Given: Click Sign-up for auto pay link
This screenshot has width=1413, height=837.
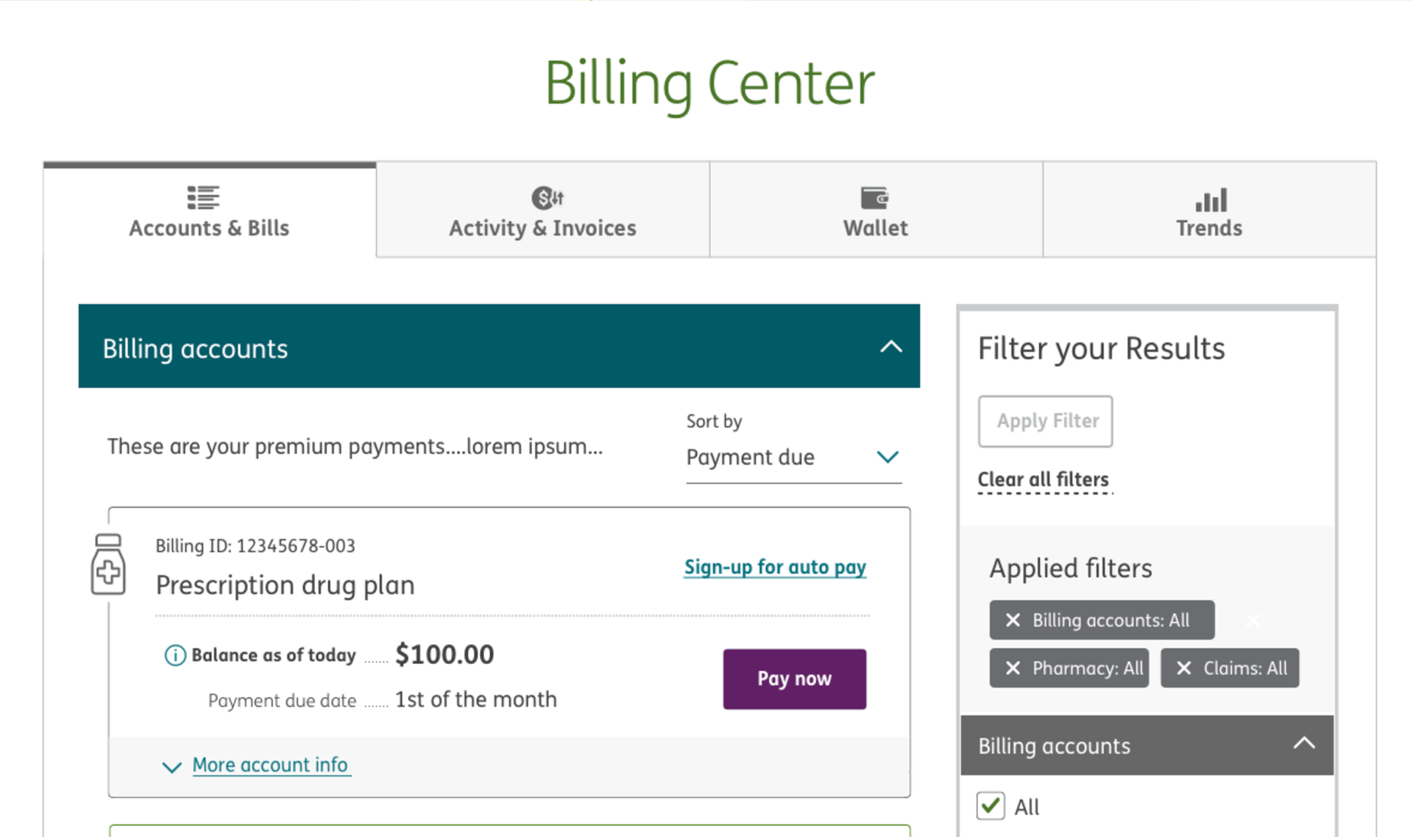Looking at the screenshot, I should tap(775, 567).
